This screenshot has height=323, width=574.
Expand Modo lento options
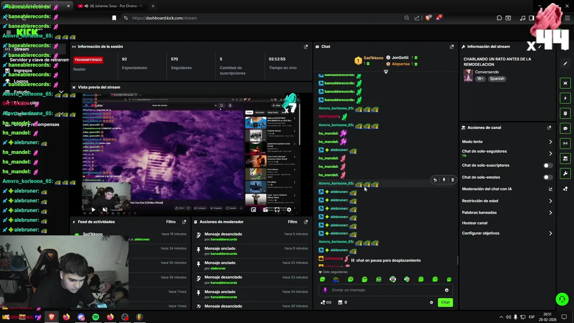point(550,142)
